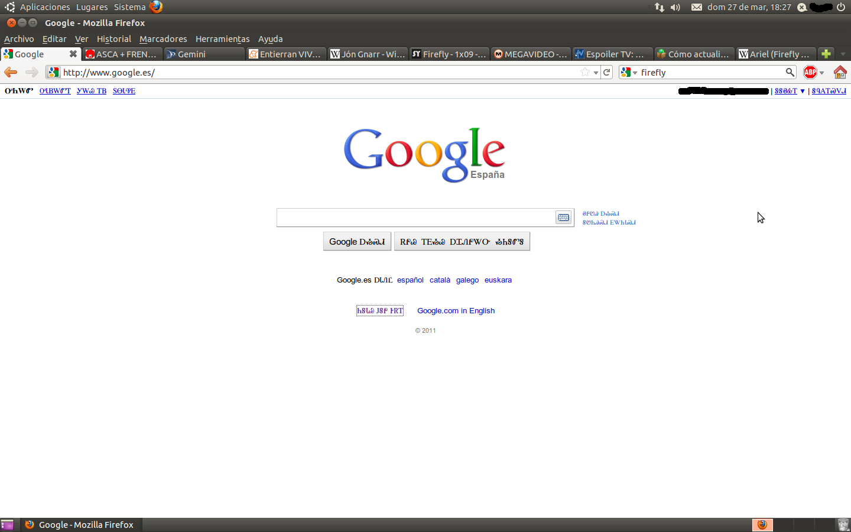Switch to the MEGAVIDEO tab
The height and width of the screenshot is (532, 851).
pos(531,54)
